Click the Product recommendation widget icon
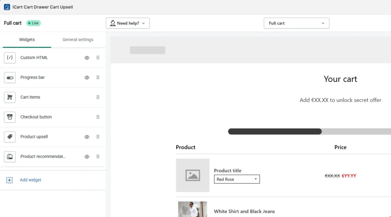The image size is (391, 217). 10,157
